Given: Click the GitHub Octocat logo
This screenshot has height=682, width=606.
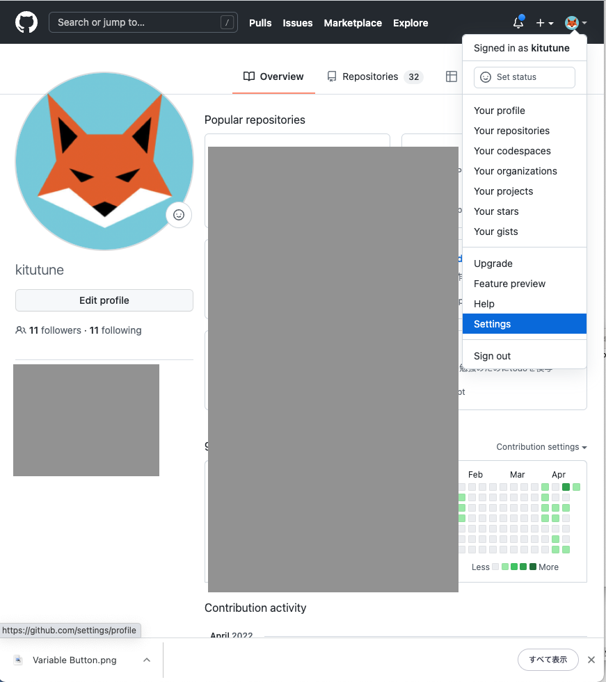Looking at the screenshot, I should (26, 22).
